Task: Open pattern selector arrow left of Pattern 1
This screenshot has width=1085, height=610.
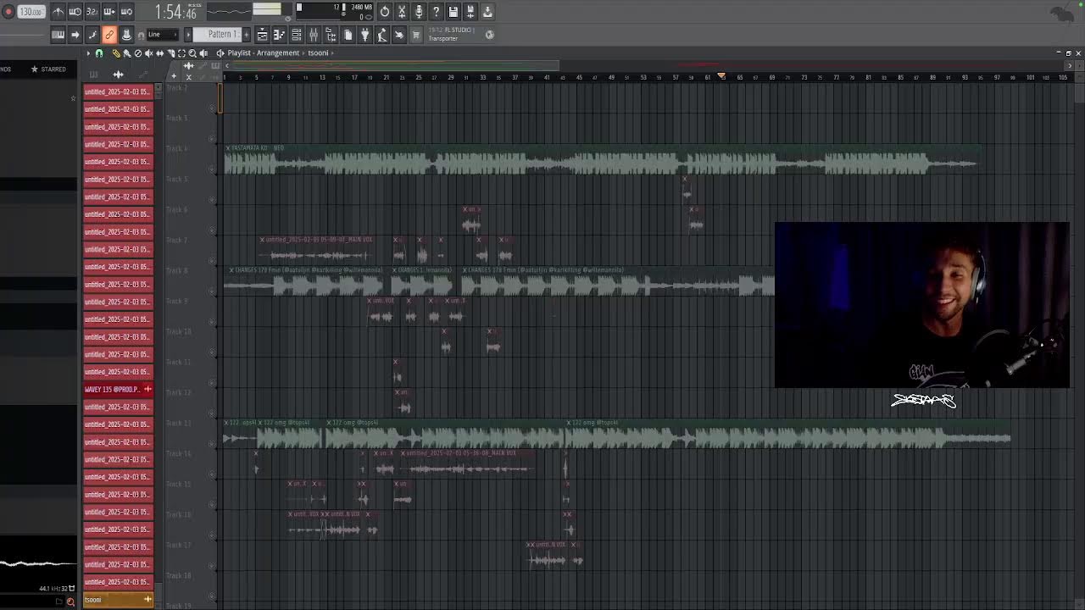Action: 188,35
